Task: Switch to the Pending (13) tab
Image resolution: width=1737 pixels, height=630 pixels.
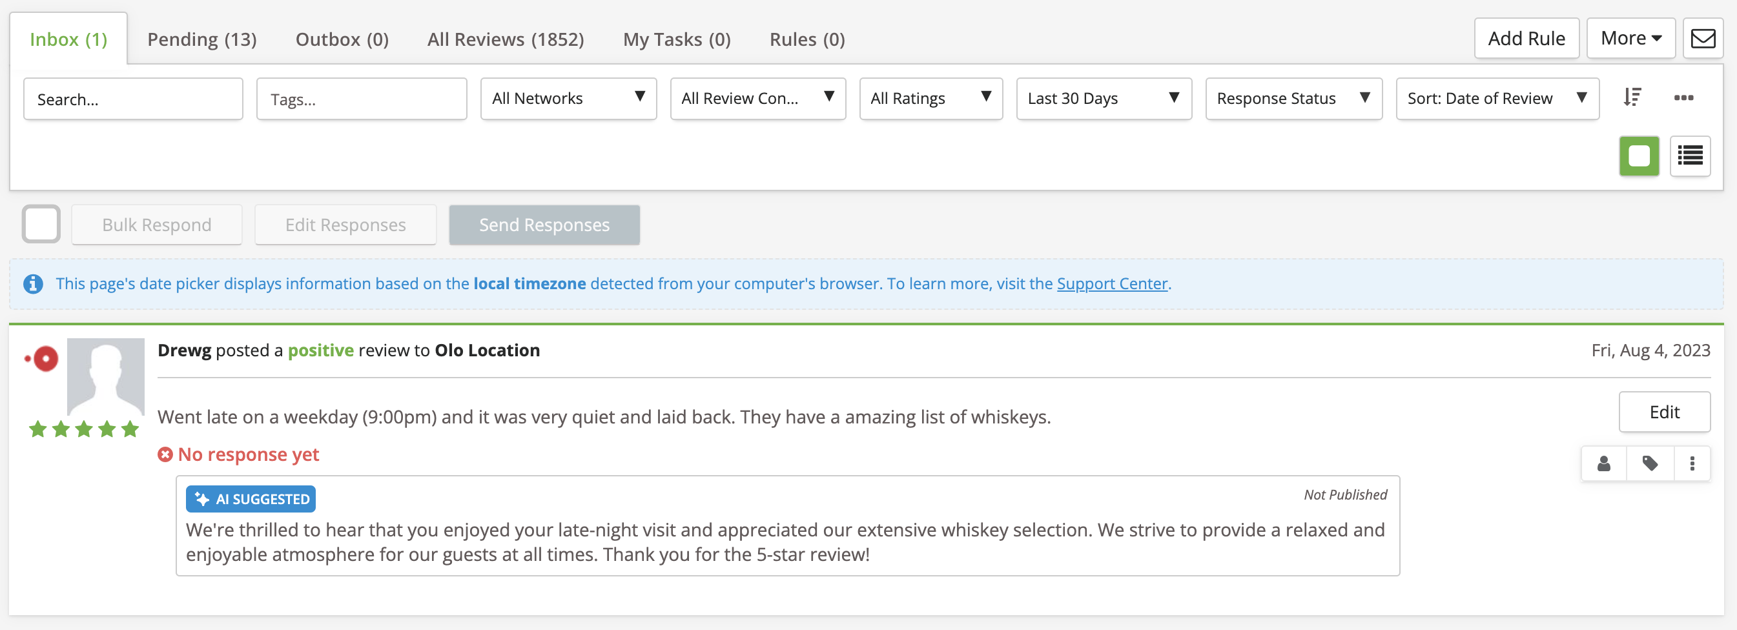Action: [x=201, y=39]
